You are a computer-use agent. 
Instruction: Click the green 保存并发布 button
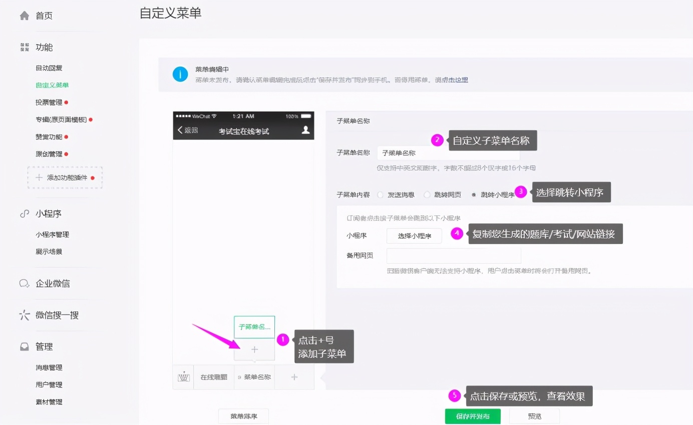point(473,416)
